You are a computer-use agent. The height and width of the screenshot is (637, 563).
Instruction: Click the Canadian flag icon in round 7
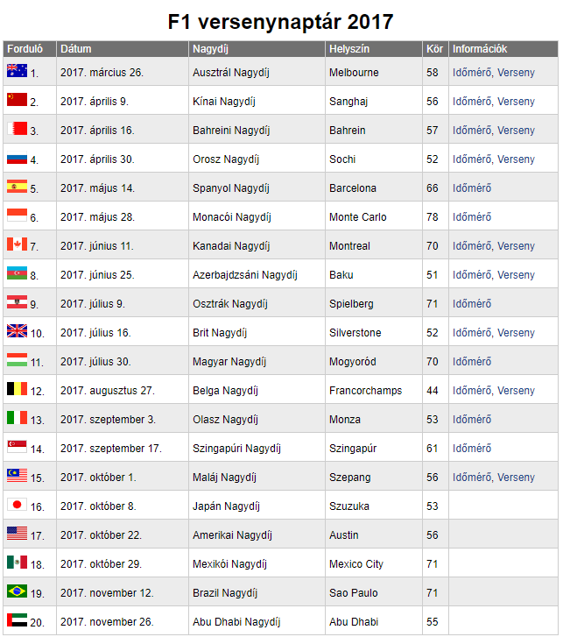pyautogui.click(x=17, y=244)
